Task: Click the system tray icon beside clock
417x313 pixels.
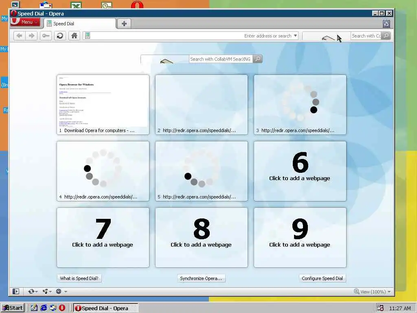Action: coord(380,308)
